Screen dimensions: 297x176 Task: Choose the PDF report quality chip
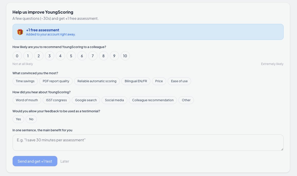point(56,81)
